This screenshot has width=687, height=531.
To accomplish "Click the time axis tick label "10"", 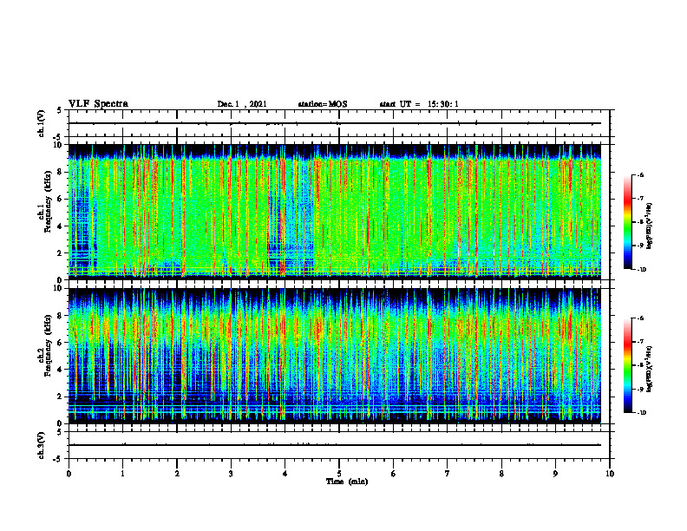I will click(610, 474).
